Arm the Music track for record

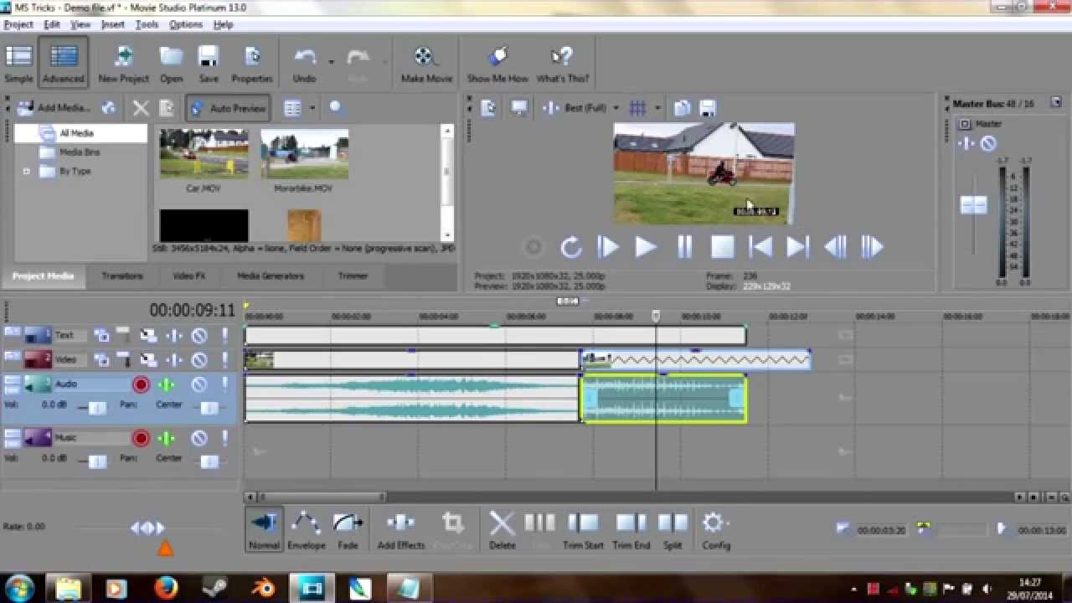pos(141,438)
